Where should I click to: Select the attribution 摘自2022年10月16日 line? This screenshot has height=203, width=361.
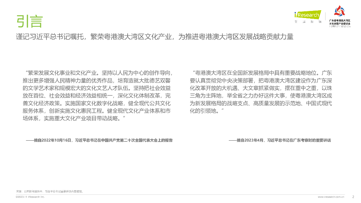99,140
